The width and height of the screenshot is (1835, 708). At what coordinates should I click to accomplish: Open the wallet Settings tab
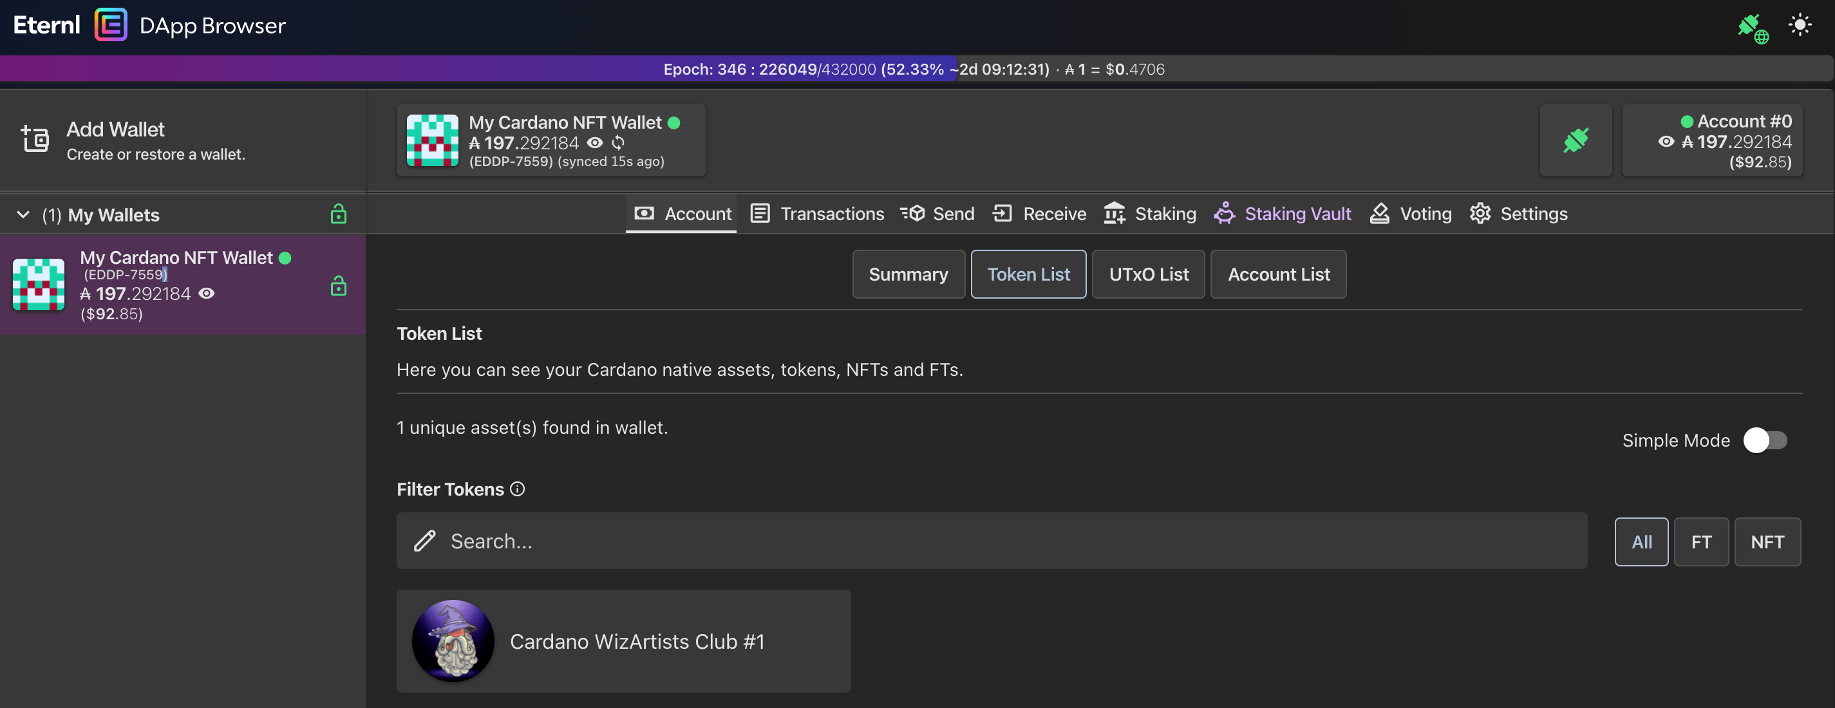pos(1518,213)
